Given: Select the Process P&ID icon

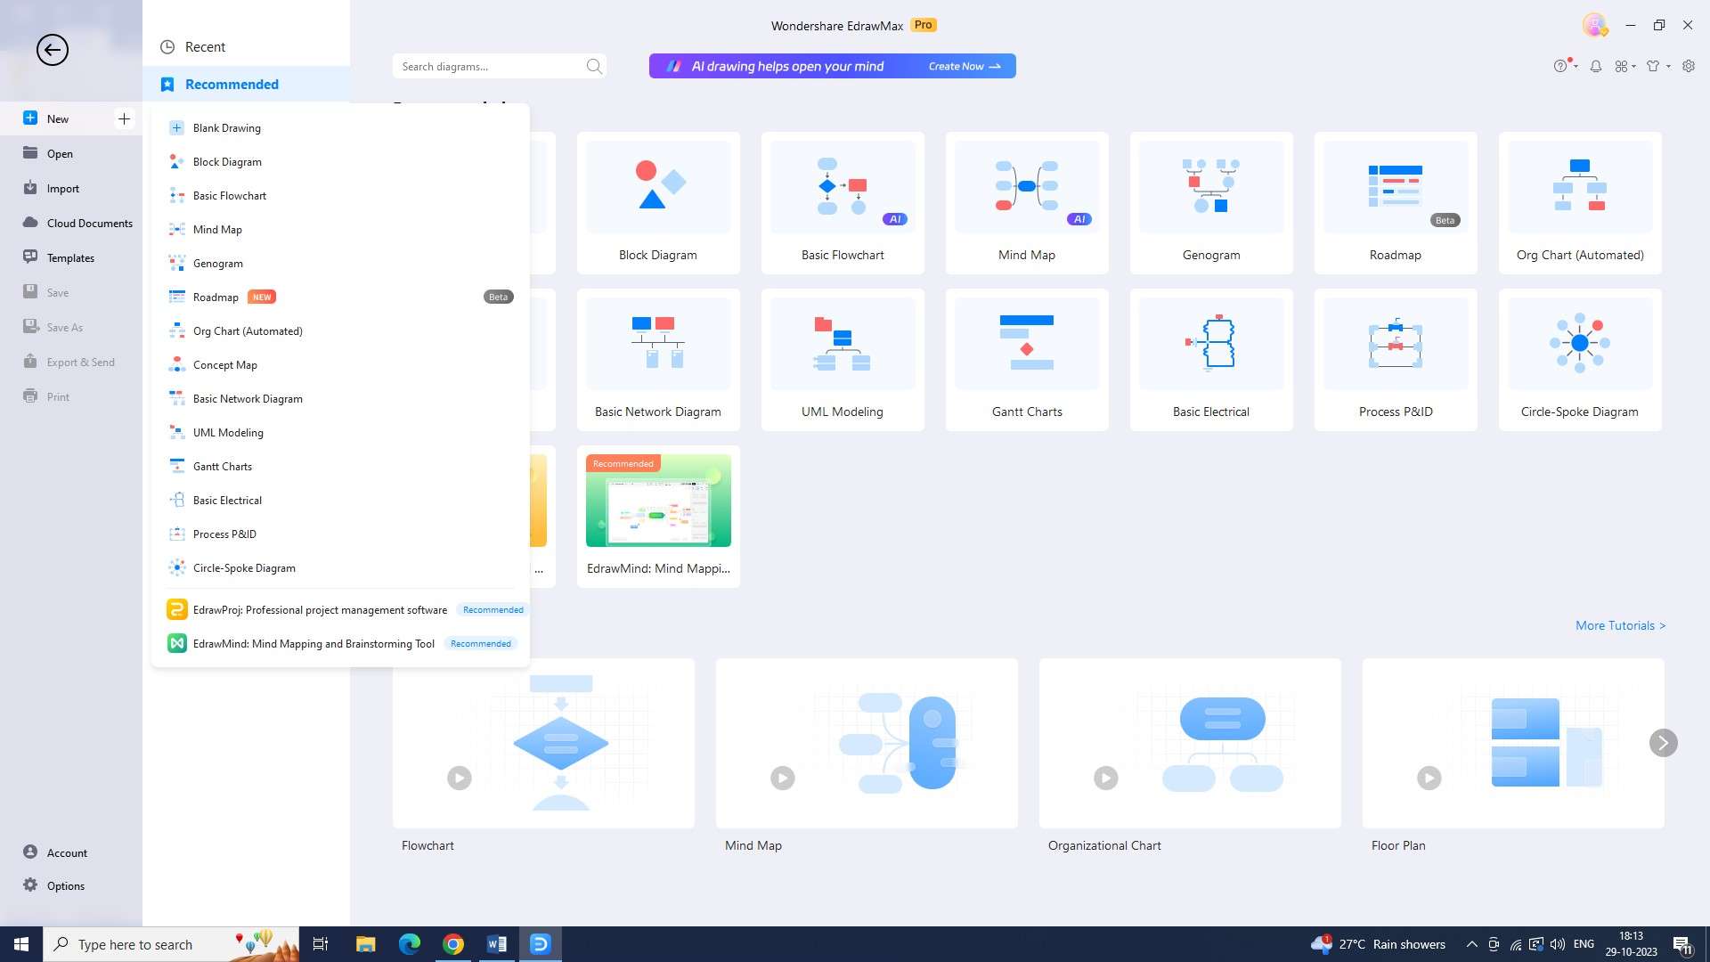Looking at the screenshot, I should point(176,534).
